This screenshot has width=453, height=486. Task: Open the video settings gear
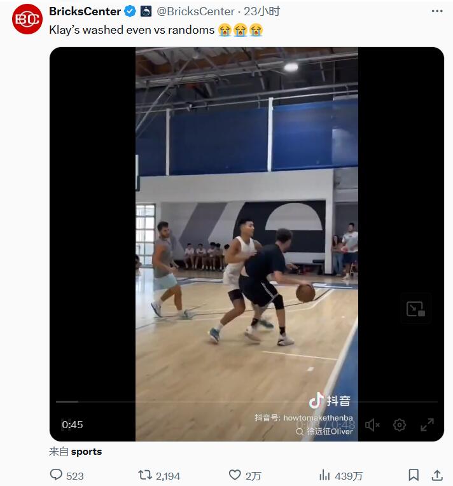[x=400, y=424]
